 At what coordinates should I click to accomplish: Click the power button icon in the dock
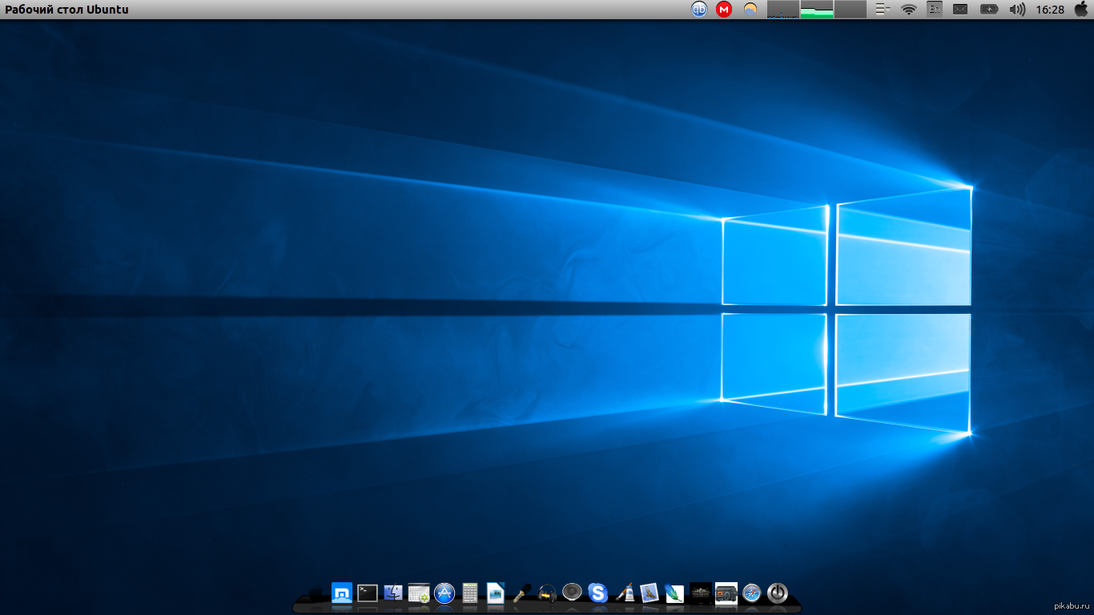pos(777,593)
